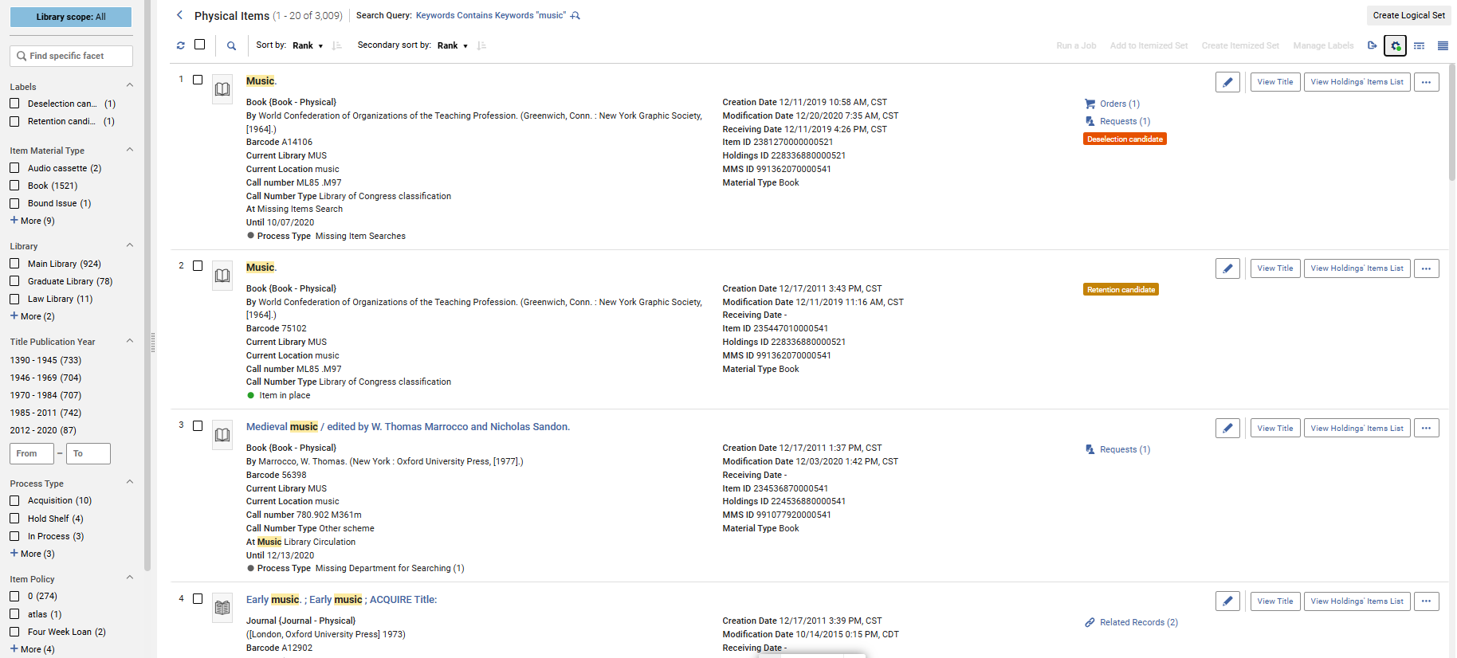The height and width of the screenshot is (658, 1457).
Task: Collapse the Item Material Type facet section
Action: 130,150
